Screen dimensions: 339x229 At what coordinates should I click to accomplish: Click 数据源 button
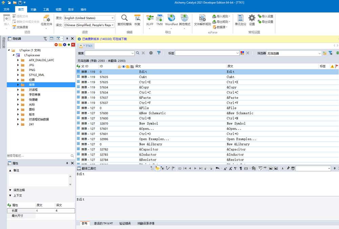coord(220,27)
